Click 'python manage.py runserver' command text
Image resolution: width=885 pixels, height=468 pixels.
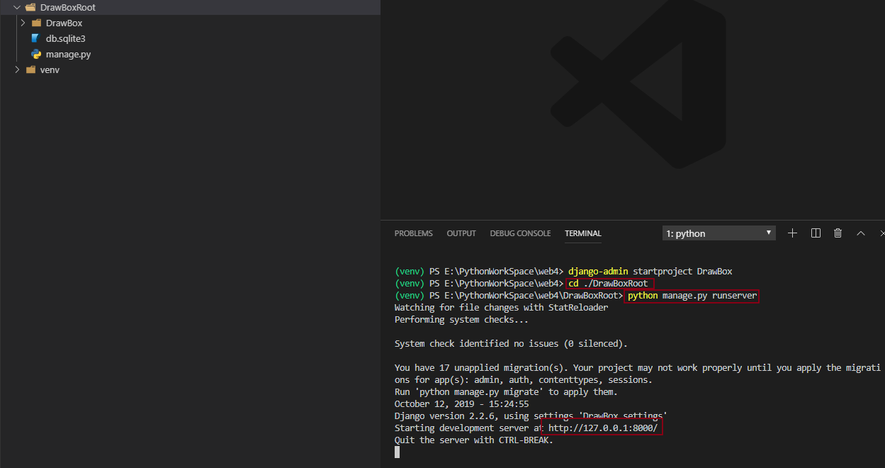pyautogui.click(x=692, y=296)
